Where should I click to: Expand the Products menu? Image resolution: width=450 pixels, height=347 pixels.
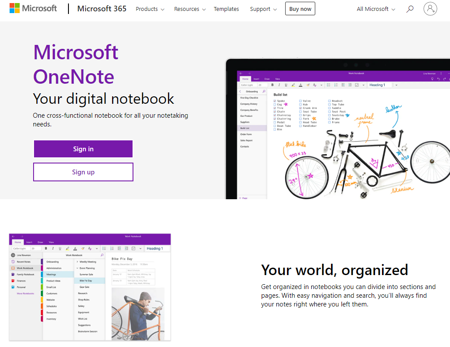click(150, 9)
